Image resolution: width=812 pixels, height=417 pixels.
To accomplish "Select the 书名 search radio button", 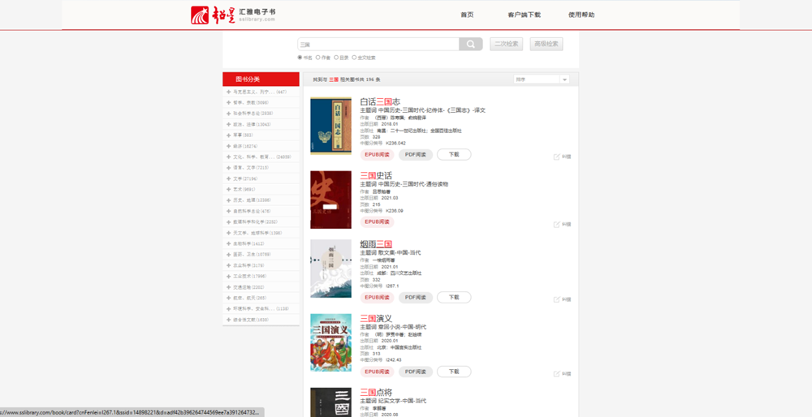I will (300, 58).
